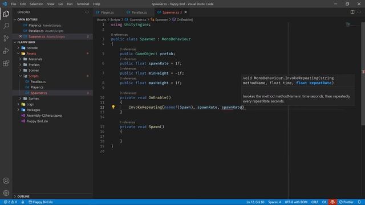Open the File menu

pos(14,4)
